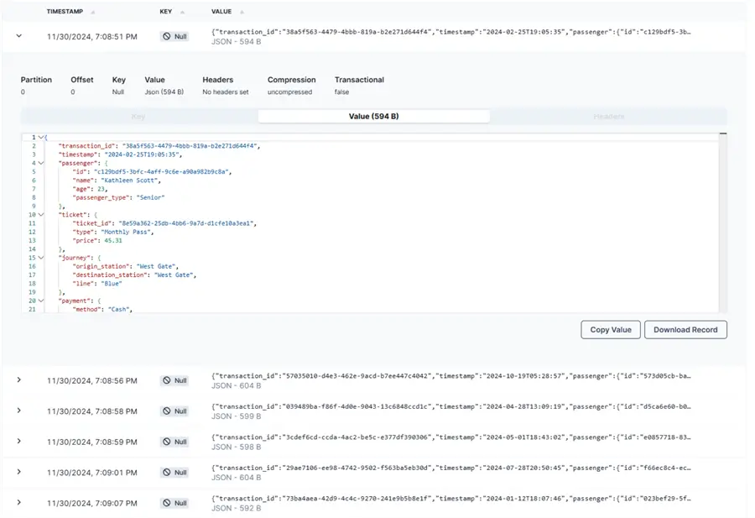Image resolution: width=755 pixels, height=518 pixels.
Task: Click Null key badge in 7:09:01 PM row
Action: [x=174, y=473]
